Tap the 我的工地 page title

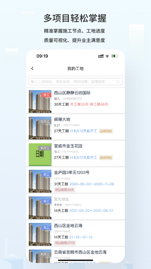75,69
